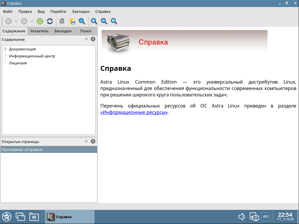The height and width of the screenshot is (224, 299).
Task: Open the Astra star start menu
Action: tap(7, 217)
